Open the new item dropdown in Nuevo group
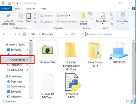 tap(91, 14)
